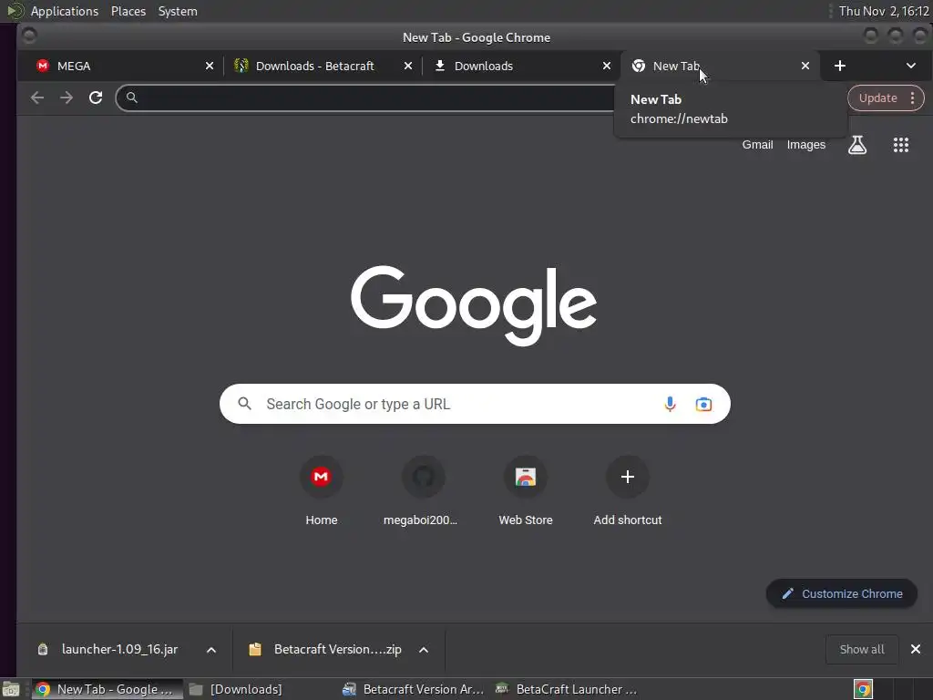Close the Downloads tab
This screenshot has width=933, height=700.
[x=607, y=66]
